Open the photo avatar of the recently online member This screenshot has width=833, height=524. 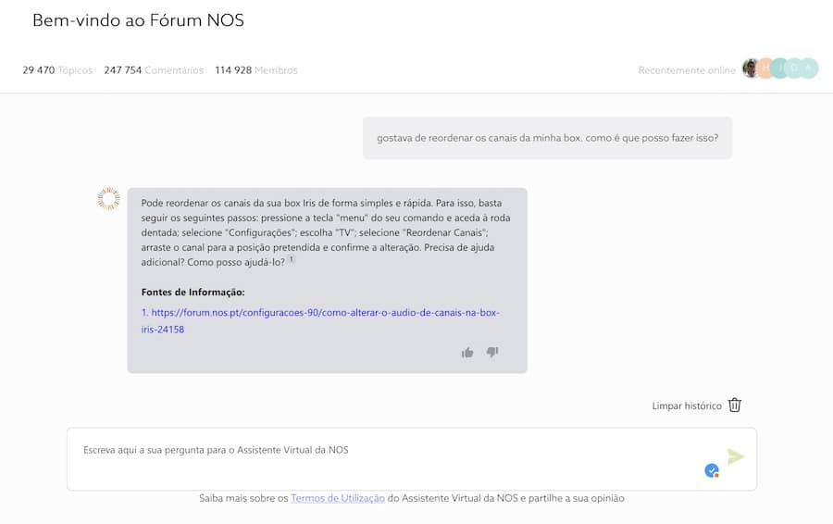point(751,69)
